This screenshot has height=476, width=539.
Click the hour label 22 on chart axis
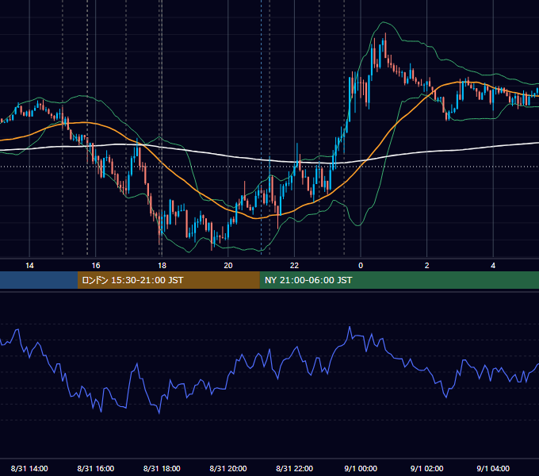point(295,266)
